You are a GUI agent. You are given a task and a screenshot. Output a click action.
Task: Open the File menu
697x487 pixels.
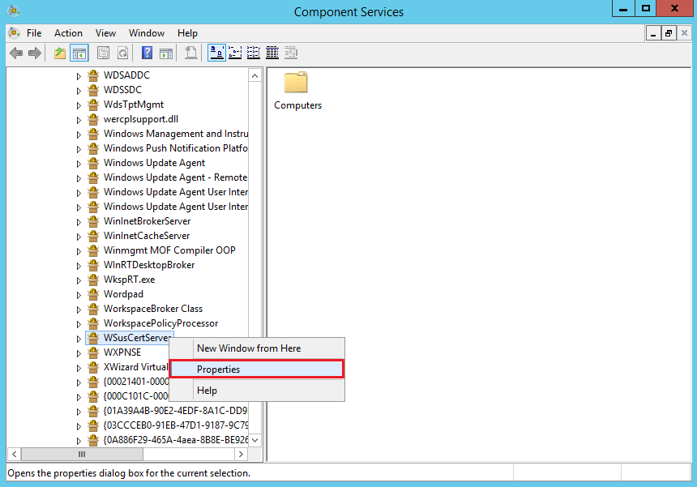(34, 33)
